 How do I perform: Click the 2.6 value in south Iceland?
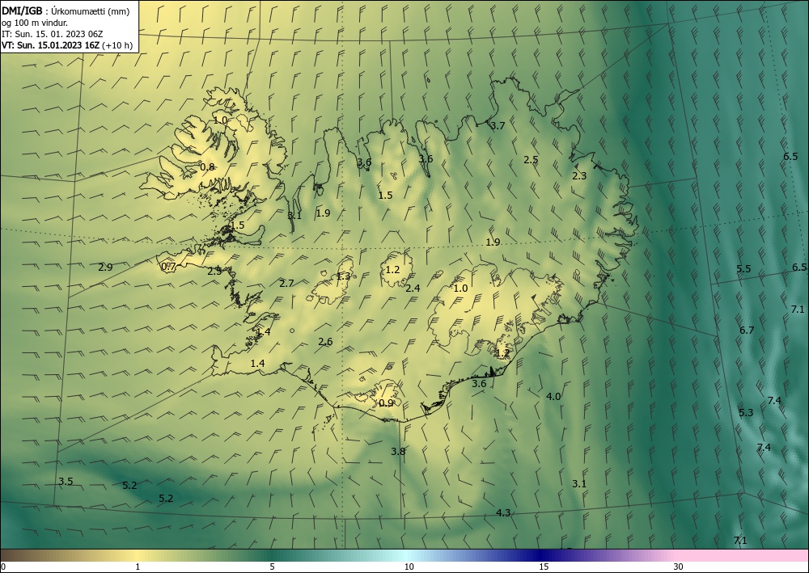click(x=325, y=342)
